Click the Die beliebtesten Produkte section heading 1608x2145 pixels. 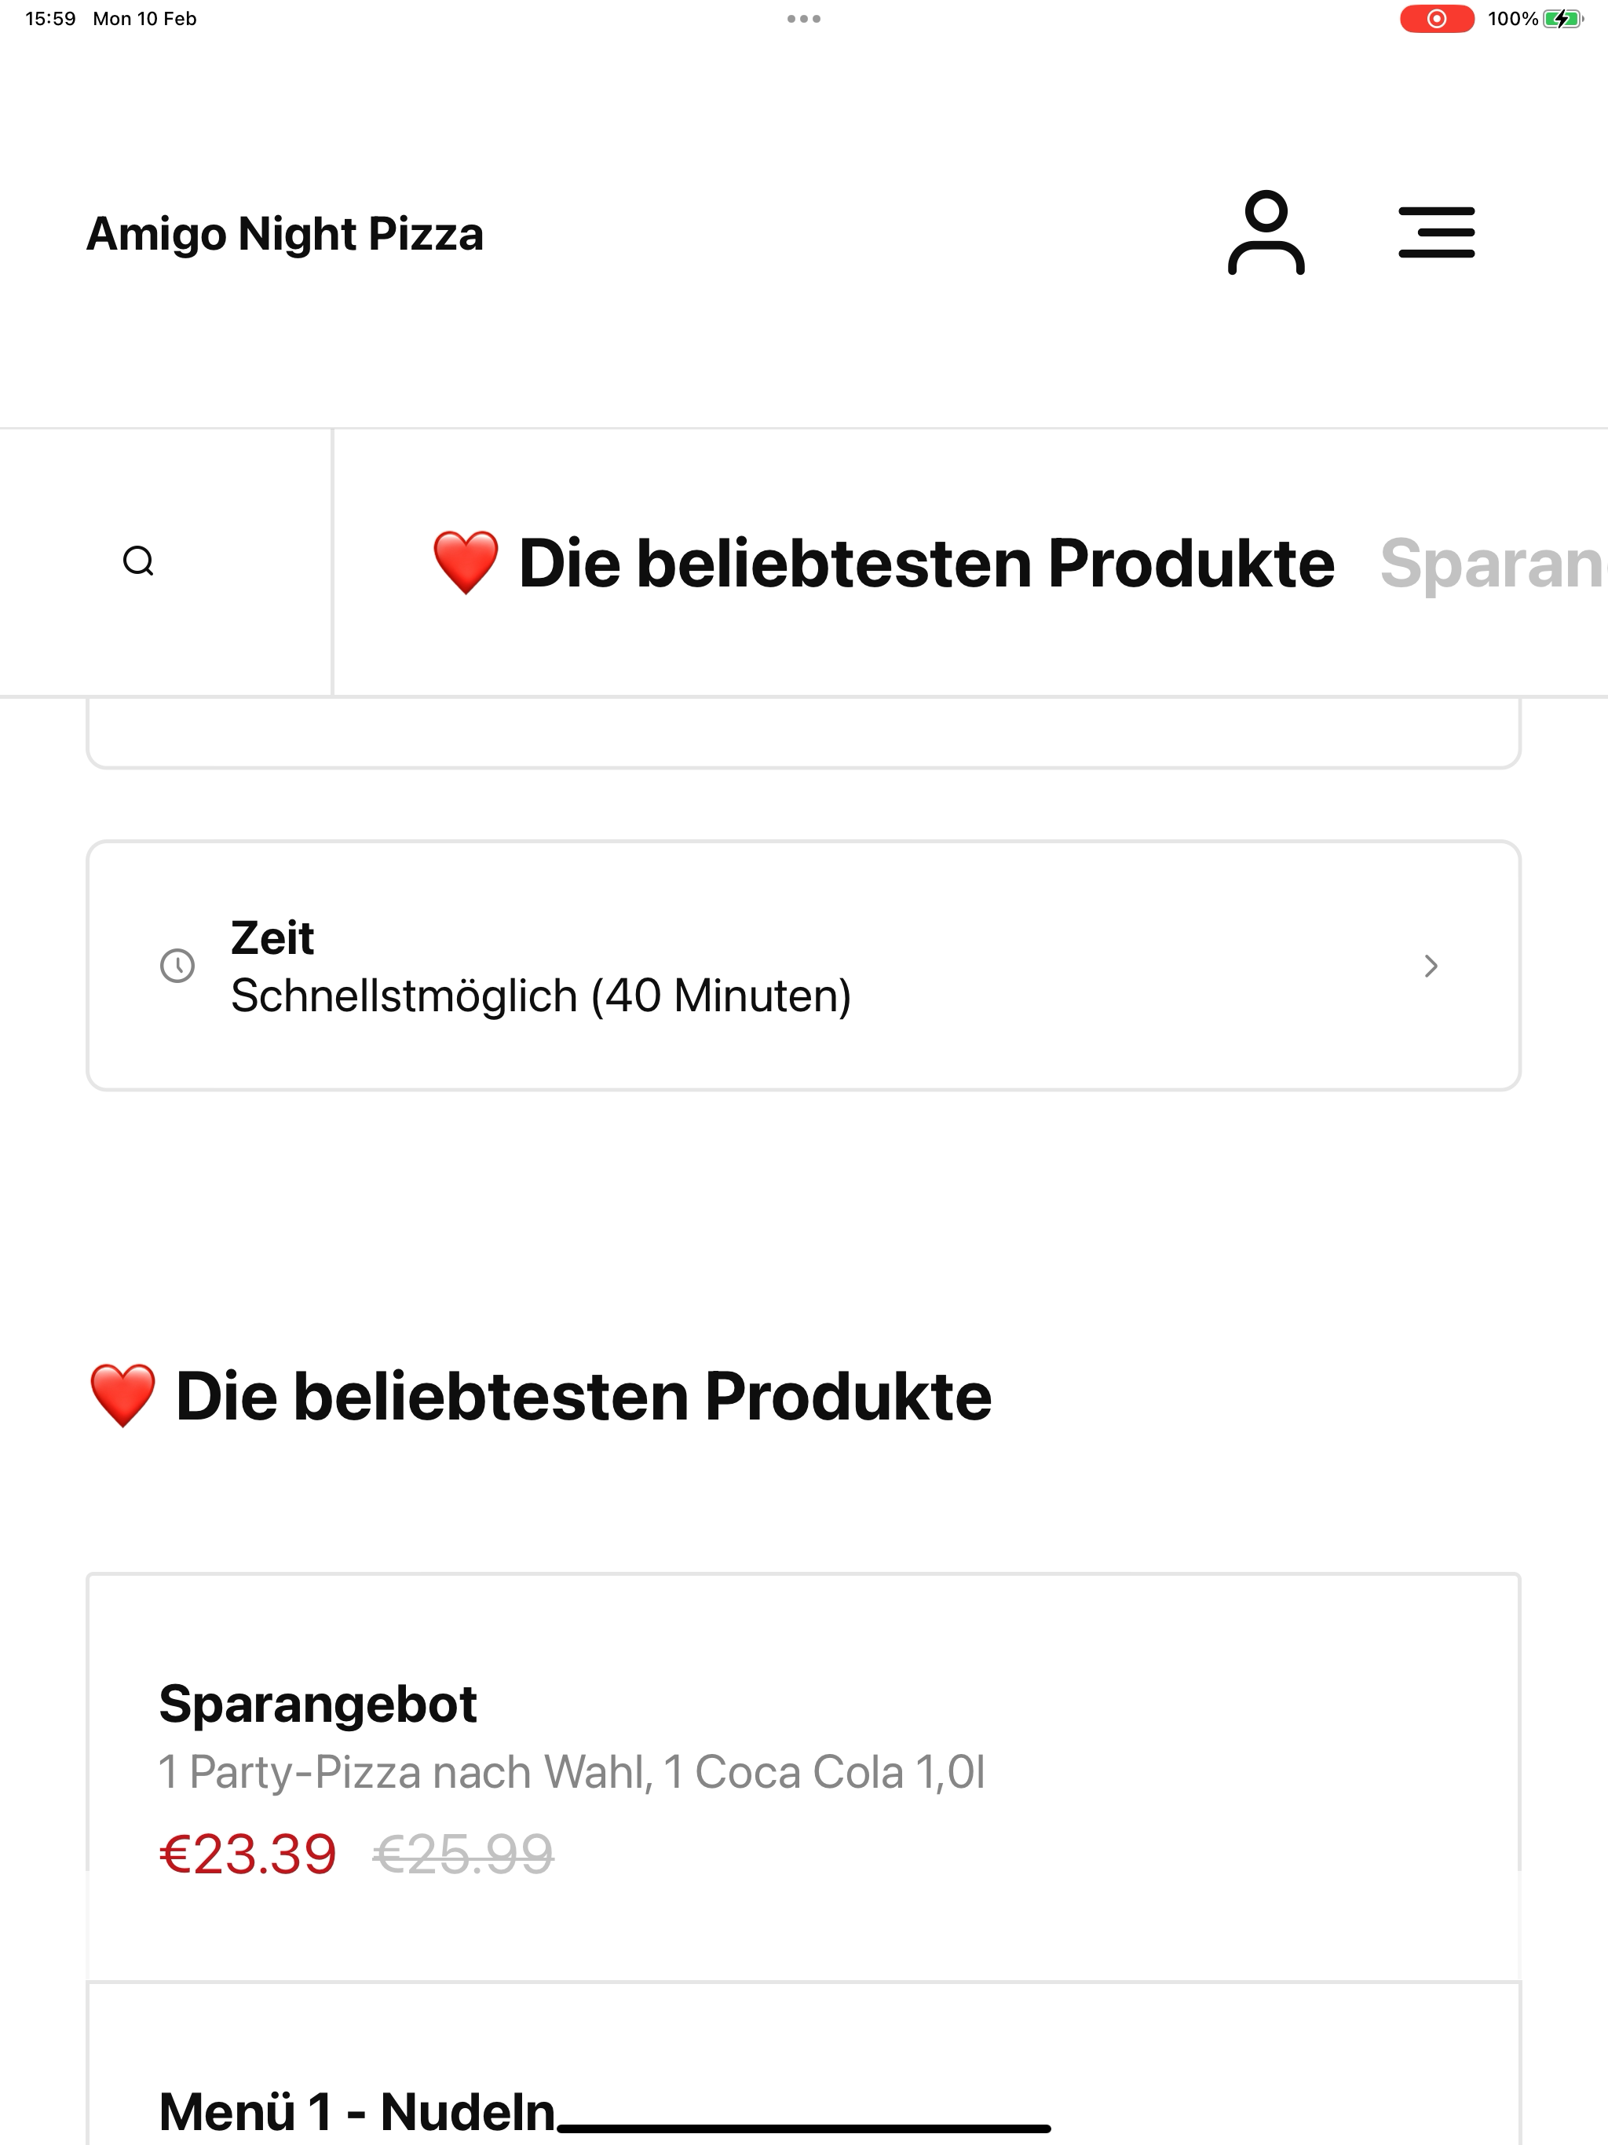[x=582, y=1397]
